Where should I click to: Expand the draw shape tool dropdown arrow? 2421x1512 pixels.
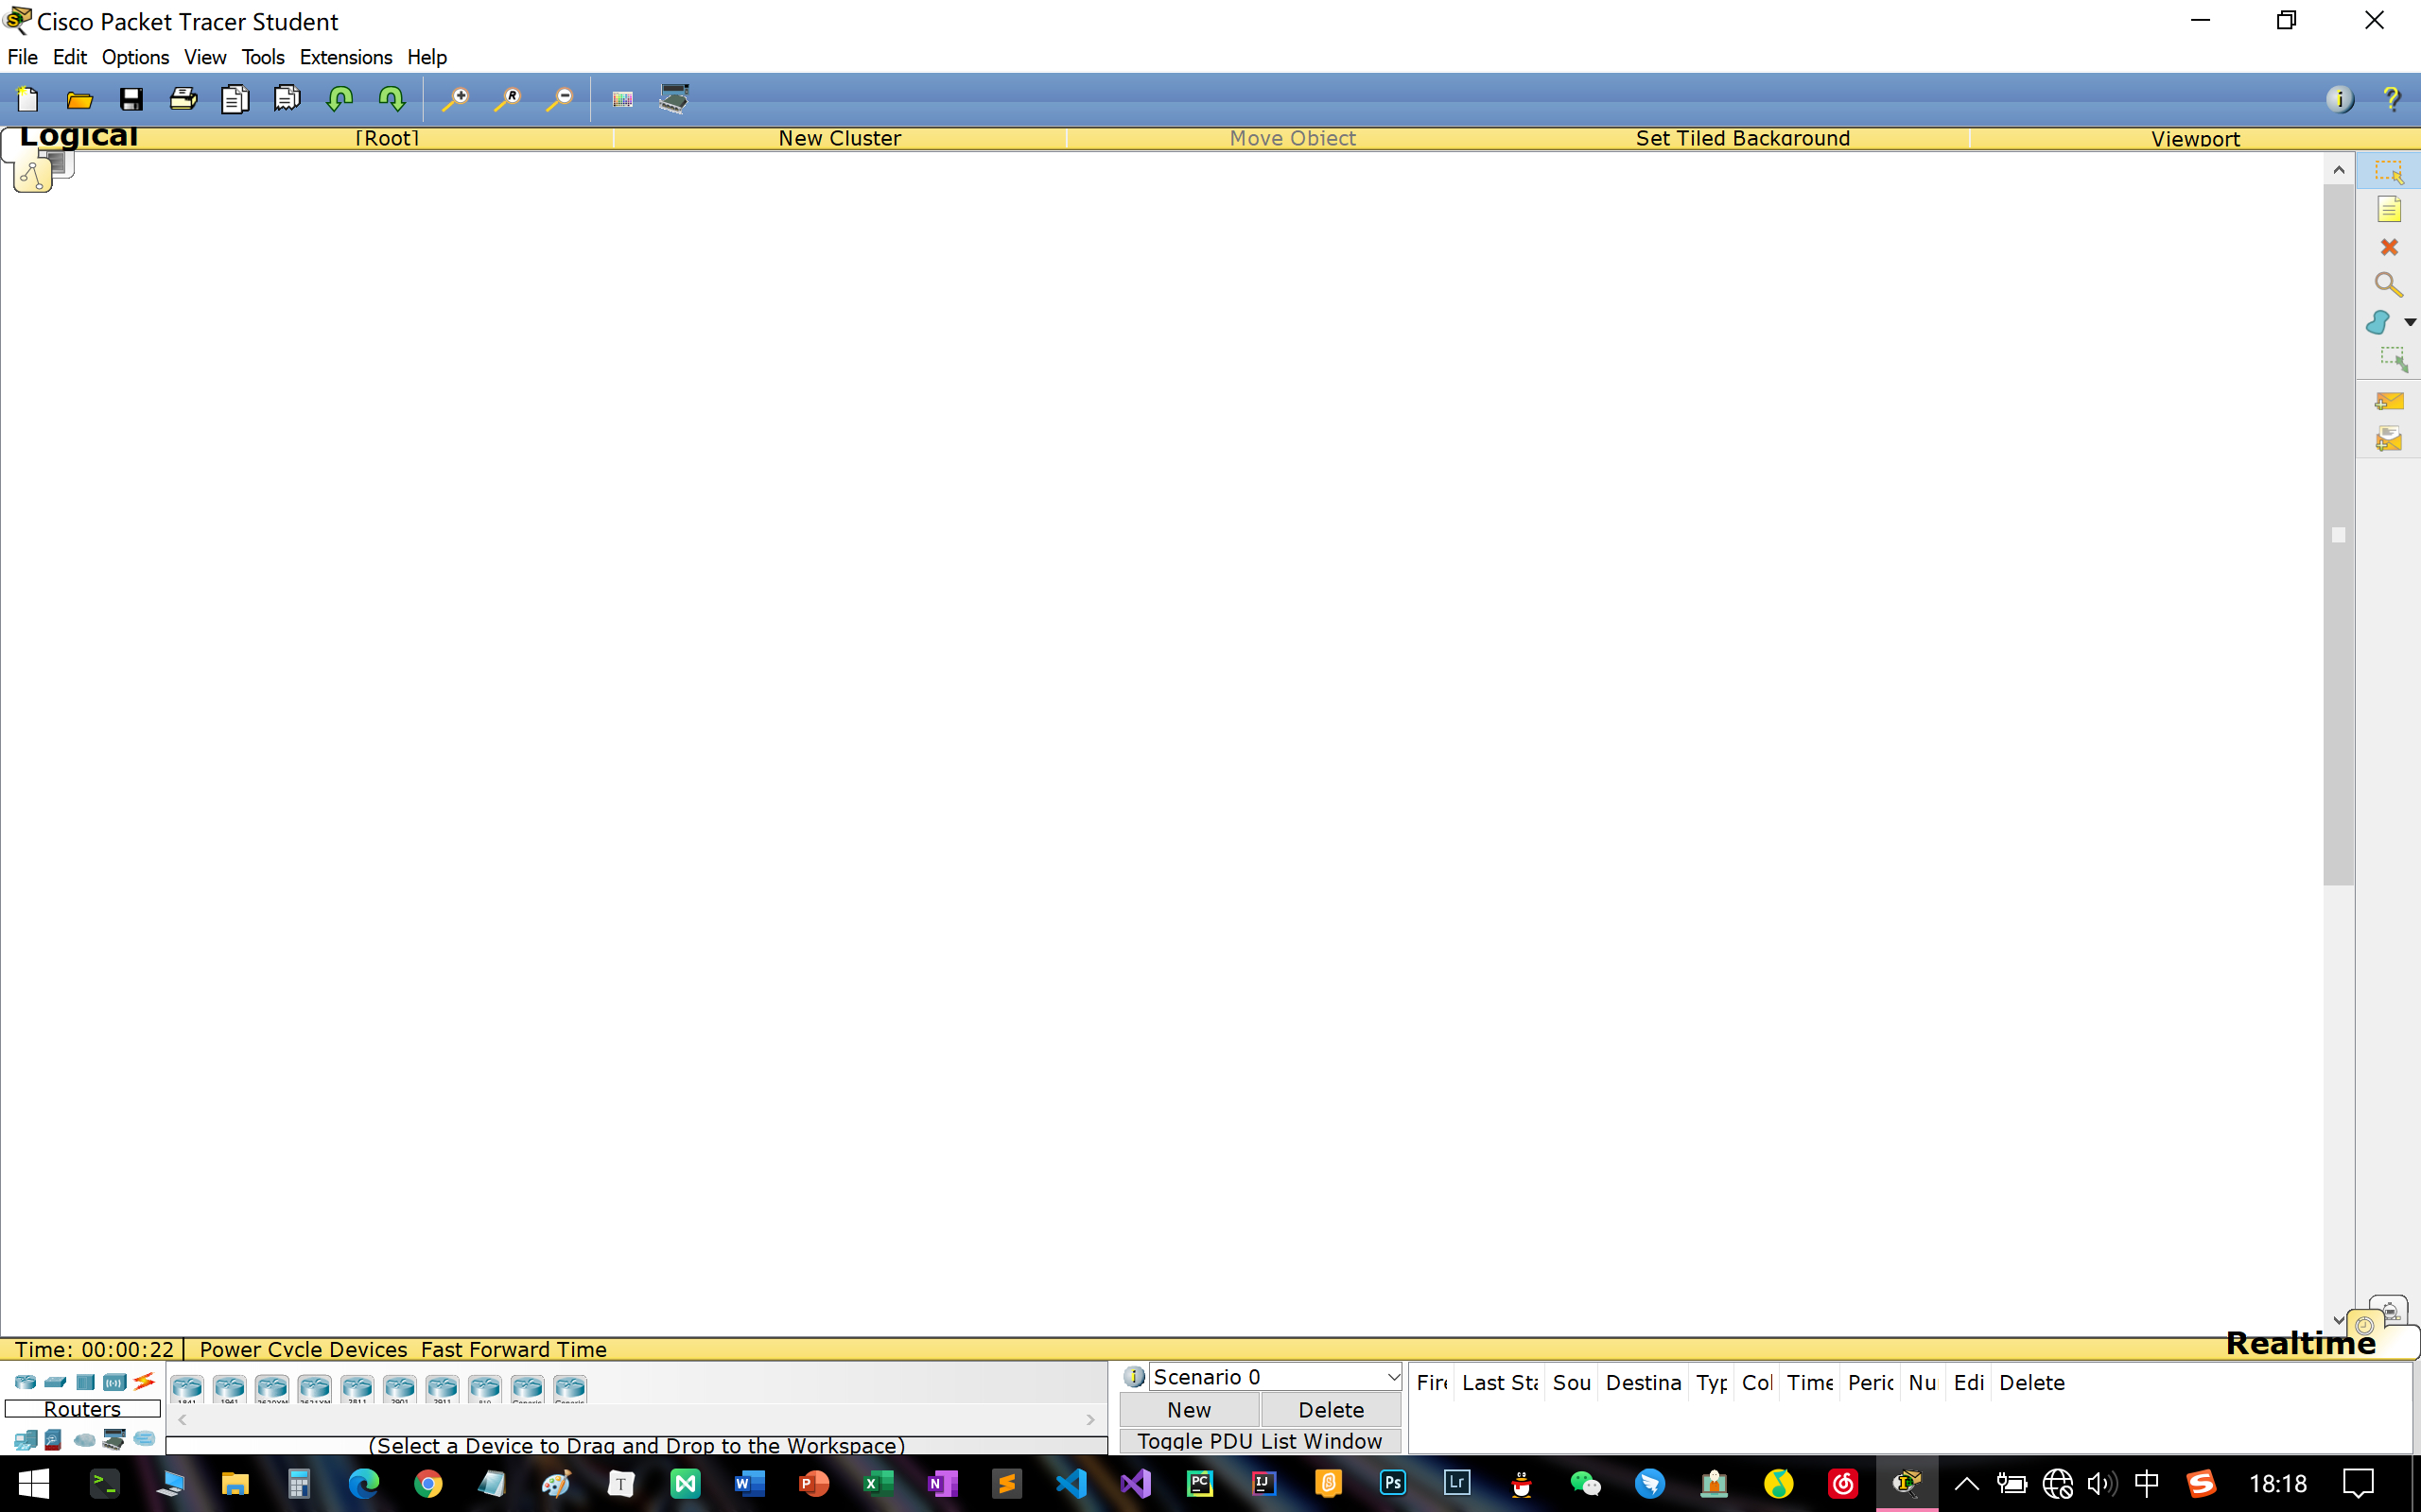(x=2410, y=322)
